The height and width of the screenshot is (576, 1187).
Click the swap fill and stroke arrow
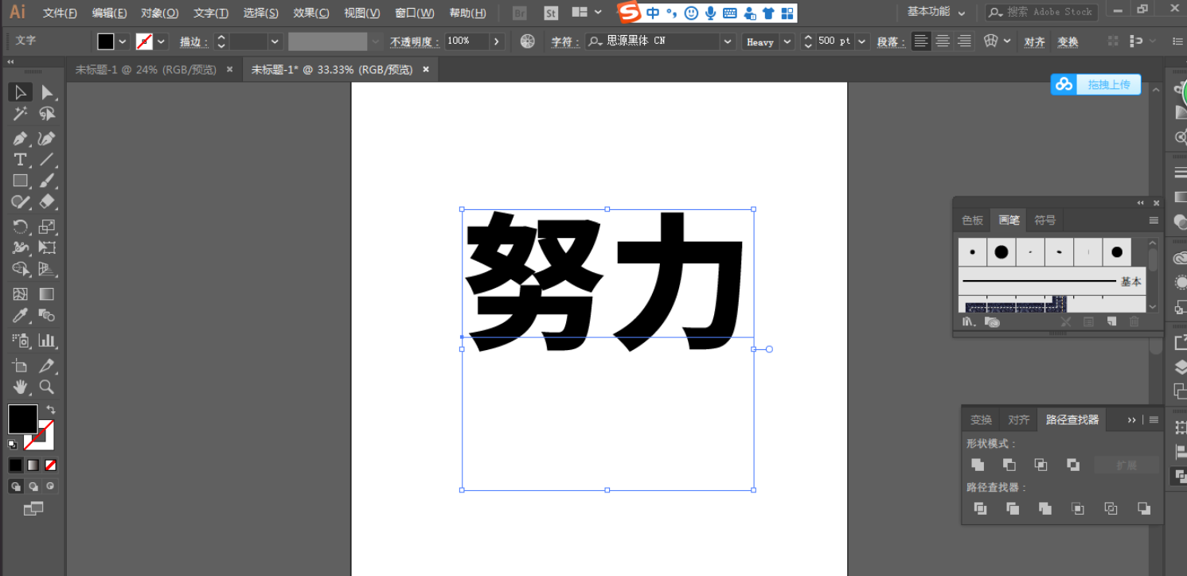50,410
